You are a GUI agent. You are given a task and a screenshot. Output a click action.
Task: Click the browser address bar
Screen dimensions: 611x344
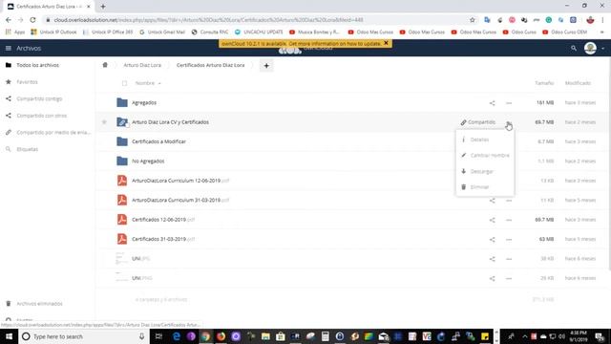point(257,20)
